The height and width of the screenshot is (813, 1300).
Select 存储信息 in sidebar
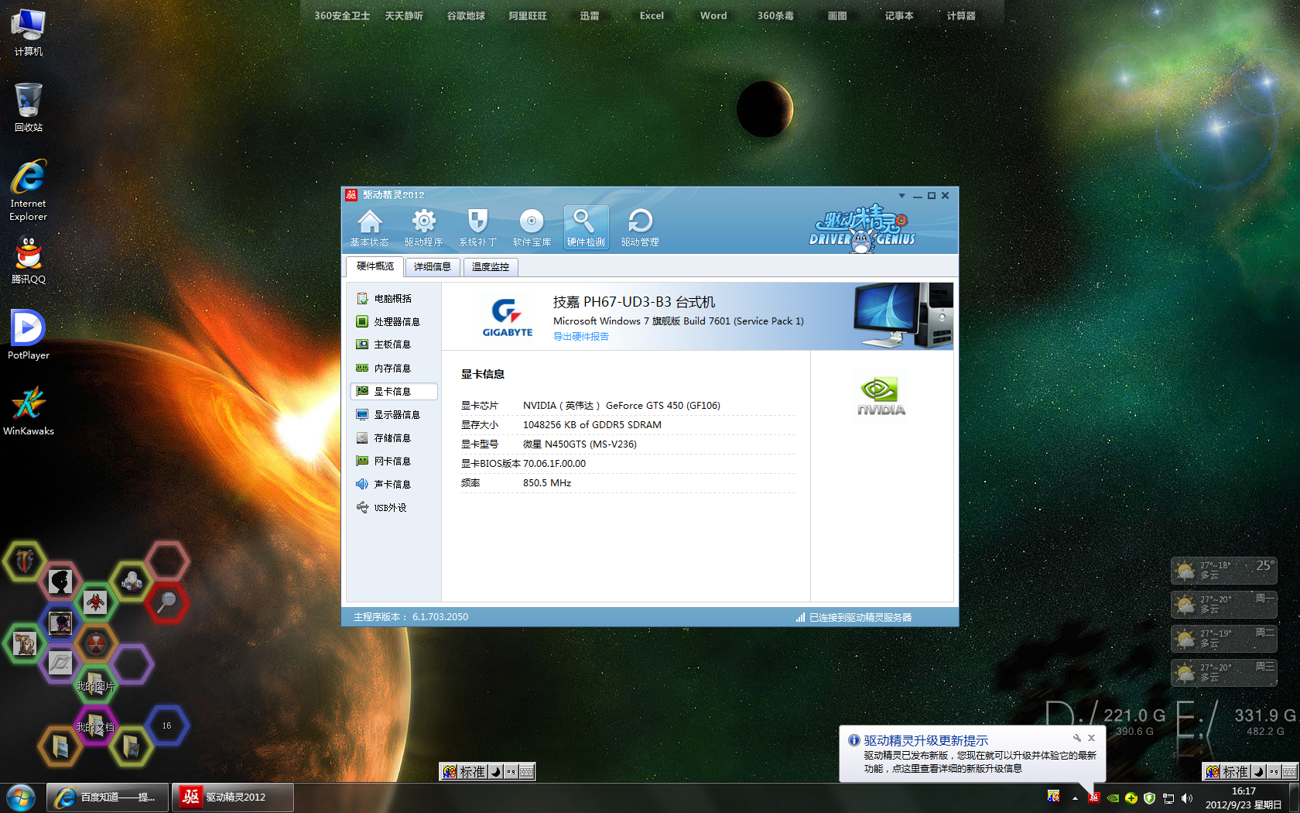pyautogui.click(x=393, y=437)
